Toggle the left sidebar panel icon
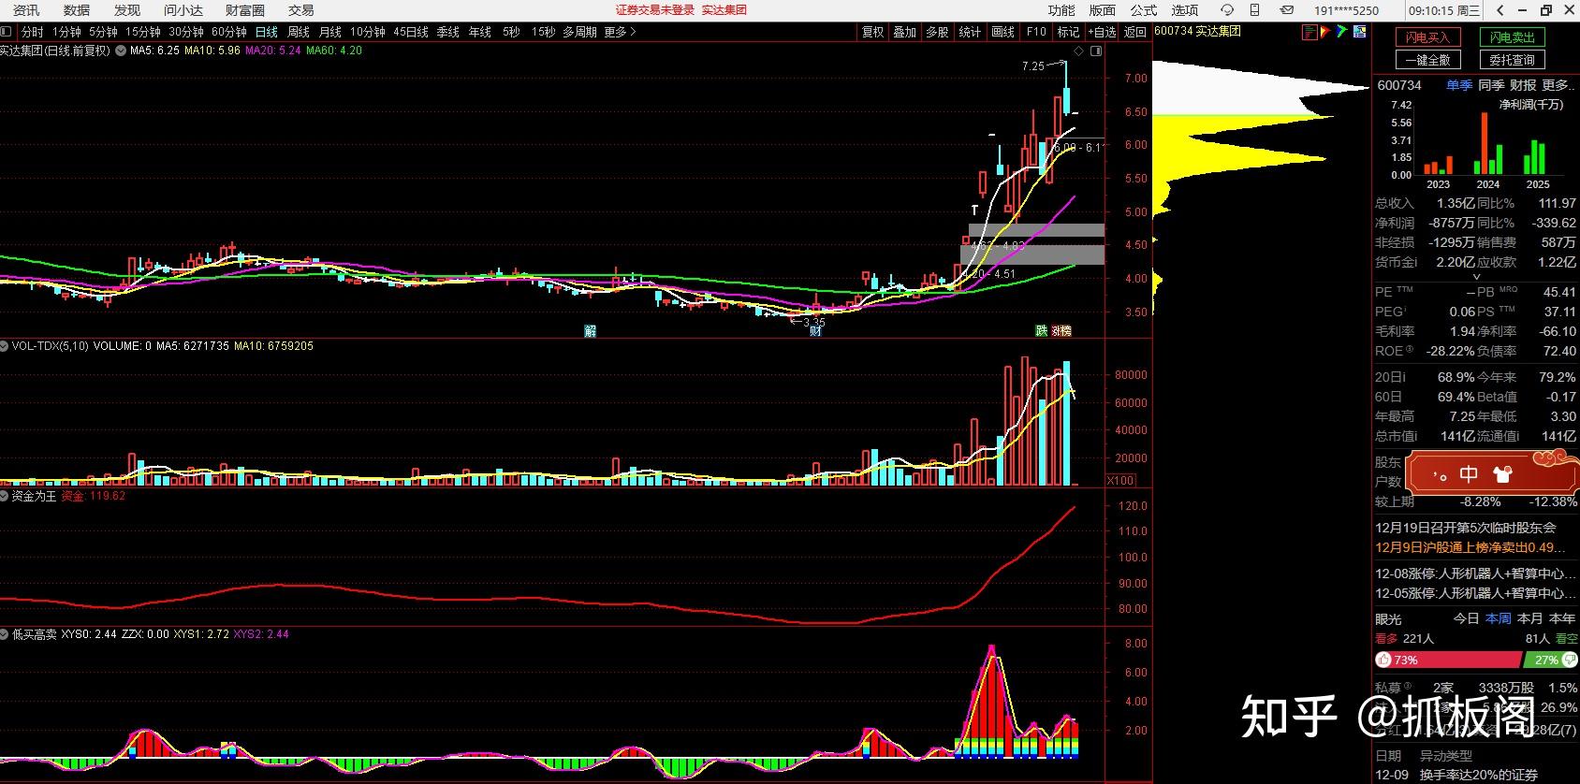The height and width of the screenshot is (784, 1580). pos(7,32)
